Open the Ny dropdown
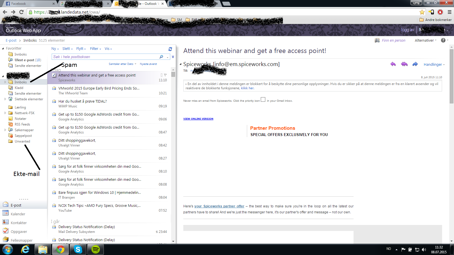 coord(55,49)
